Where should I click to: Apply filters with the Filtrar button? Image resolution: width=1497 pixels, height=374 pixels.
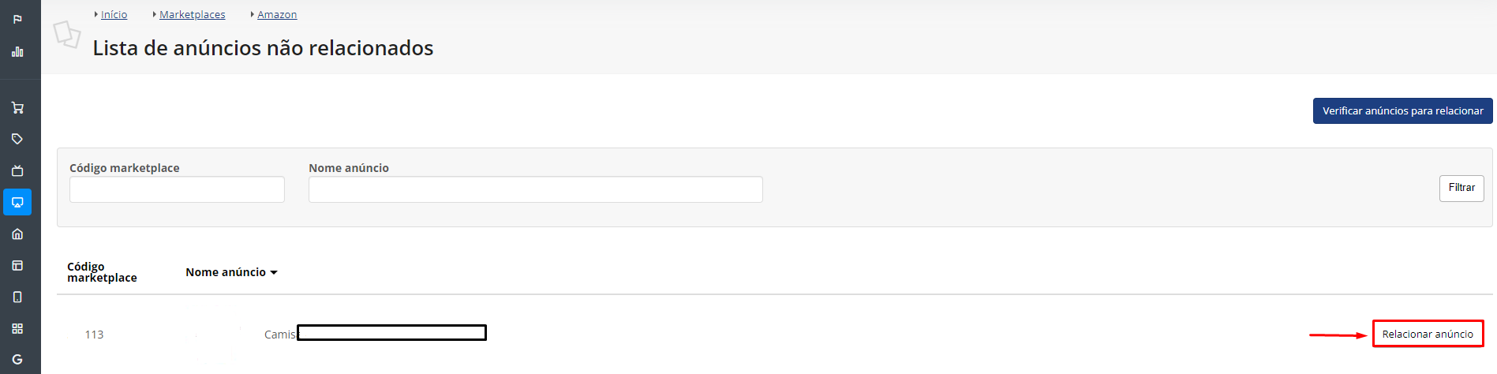(1461, 188)
